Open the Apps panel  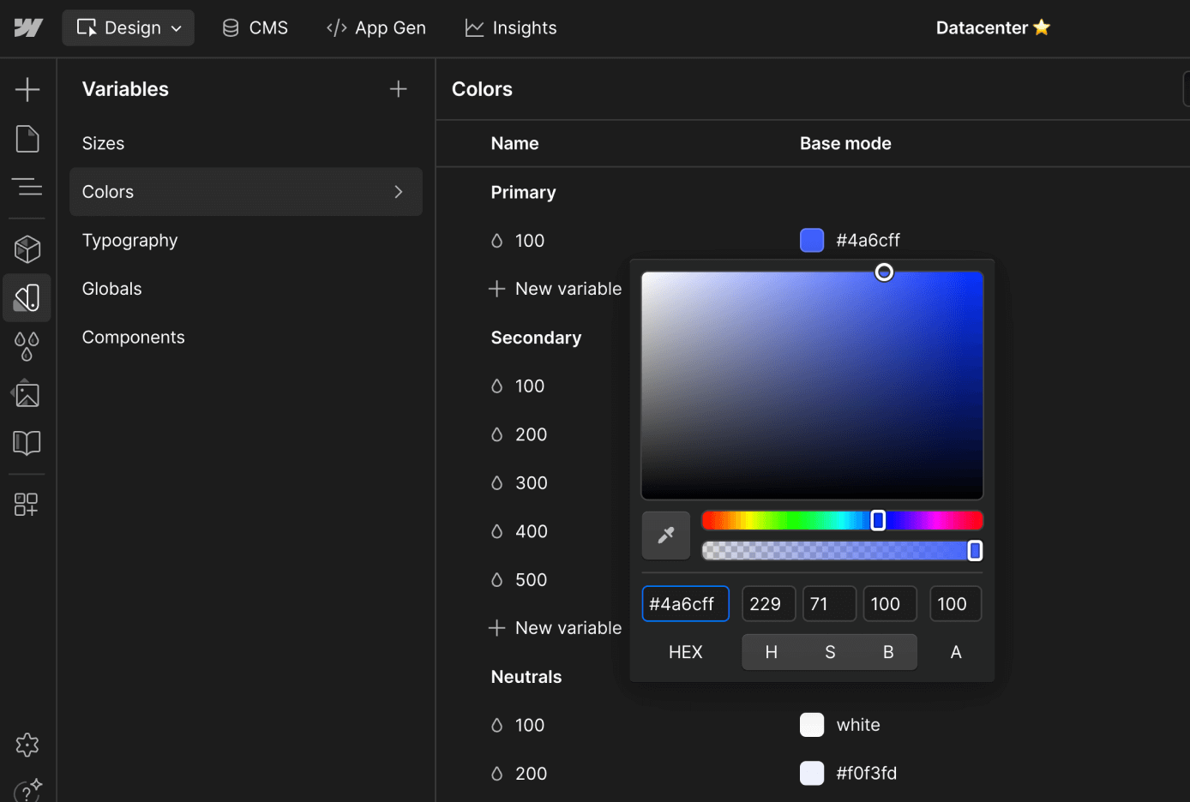tap(27, 505)
